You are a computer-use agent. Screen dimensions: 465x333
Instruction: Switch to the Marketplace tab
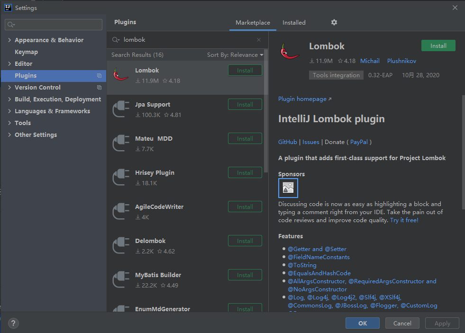pyautogui.click(x=253, y=23)
